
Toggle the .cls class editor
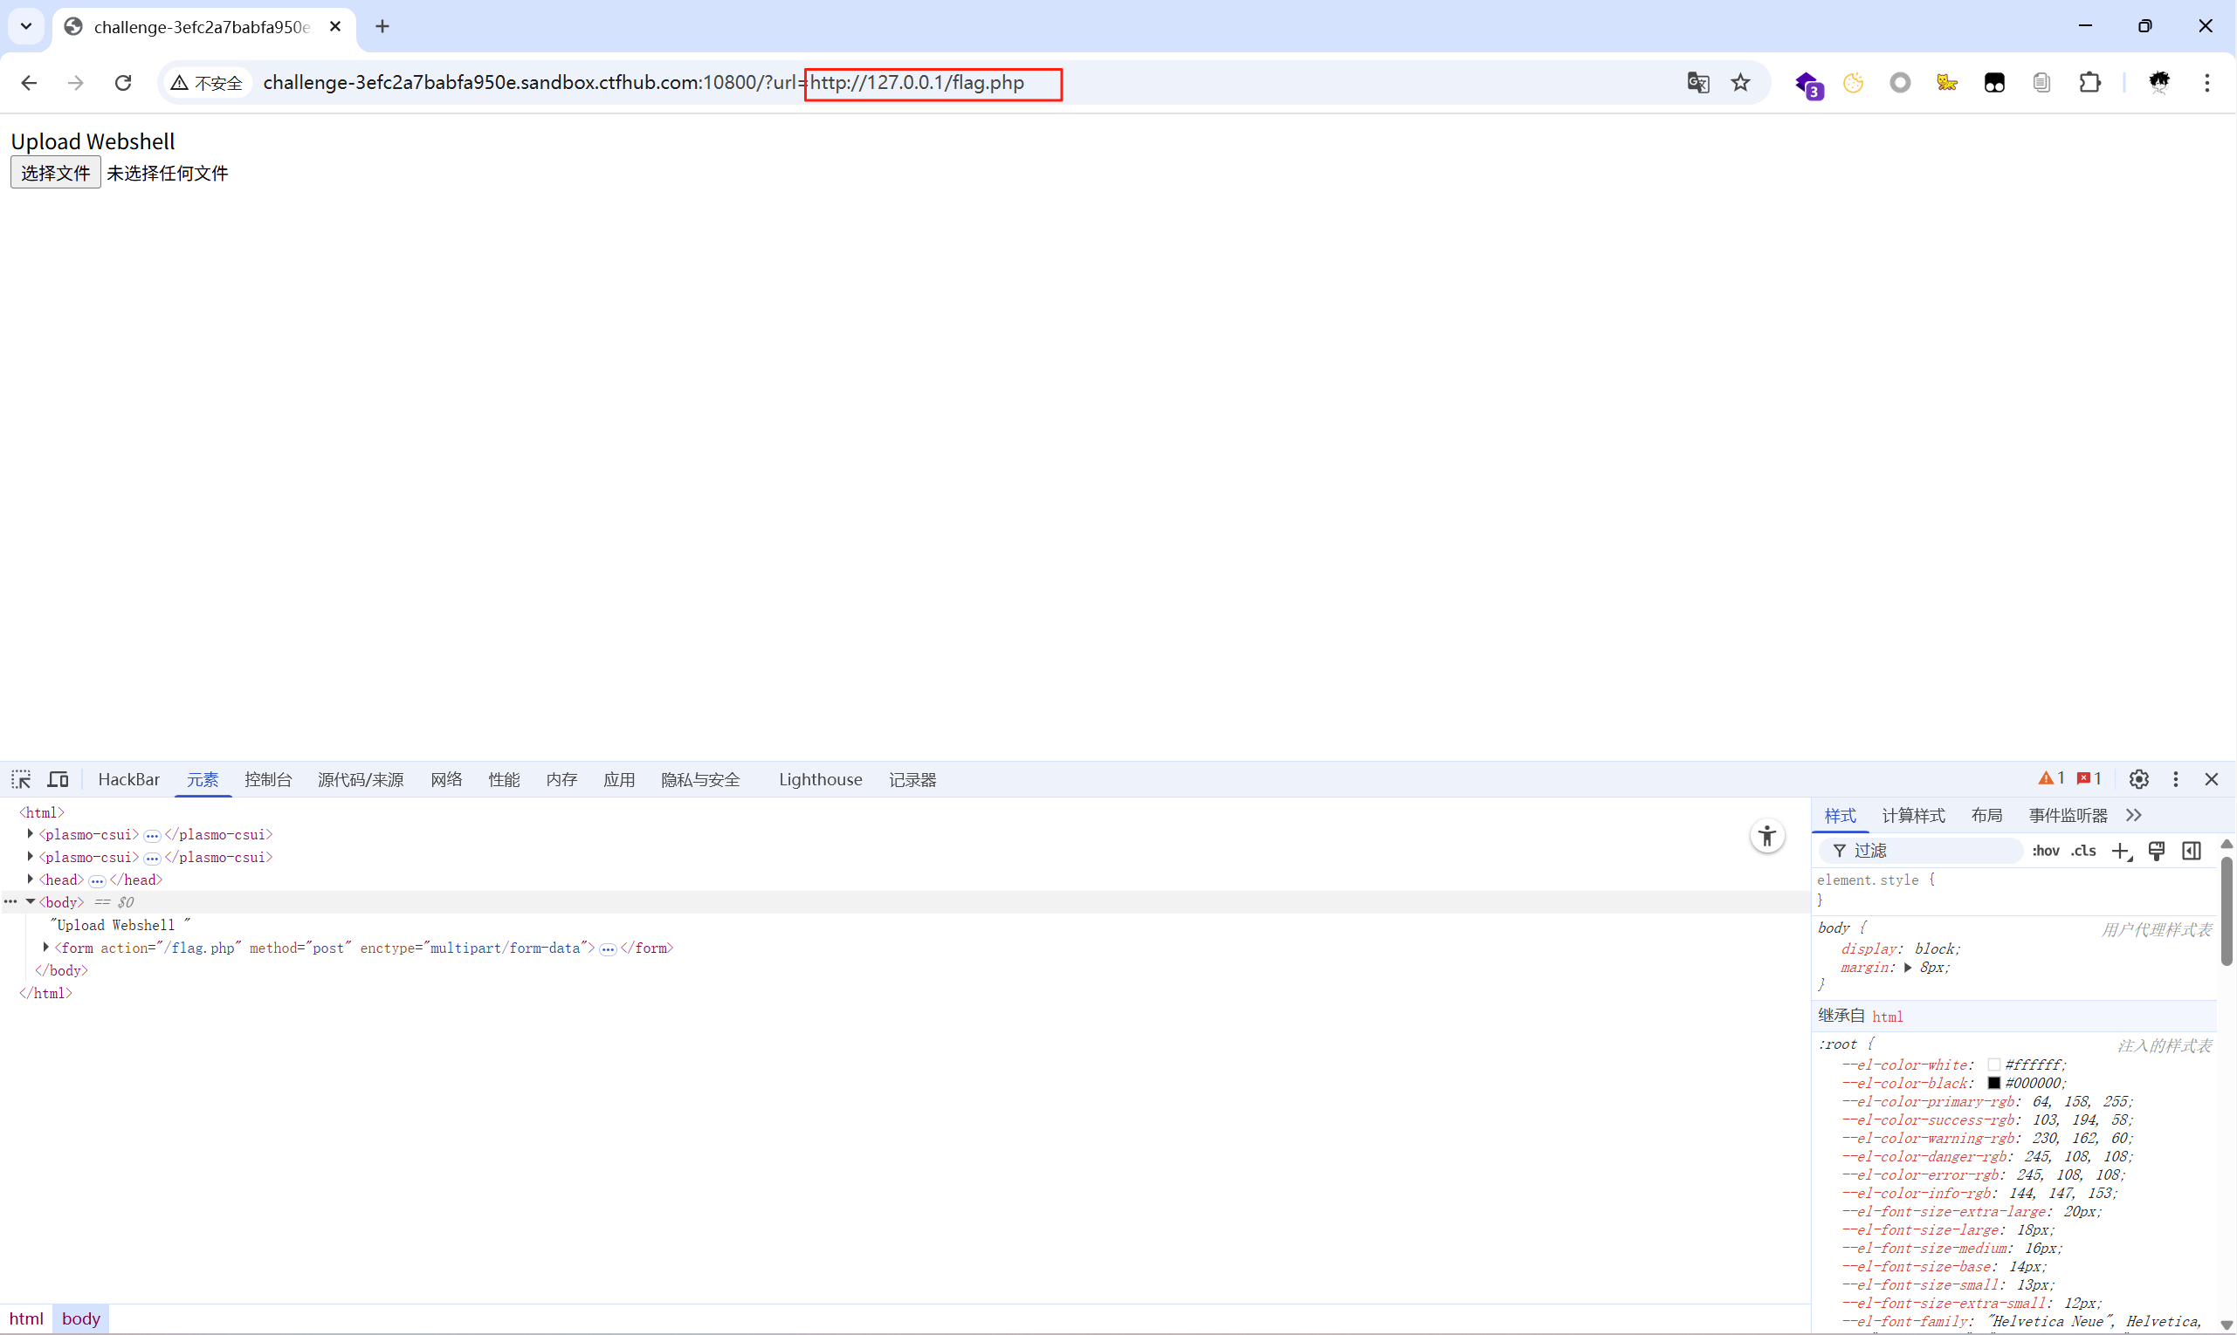pos(2083,851)
